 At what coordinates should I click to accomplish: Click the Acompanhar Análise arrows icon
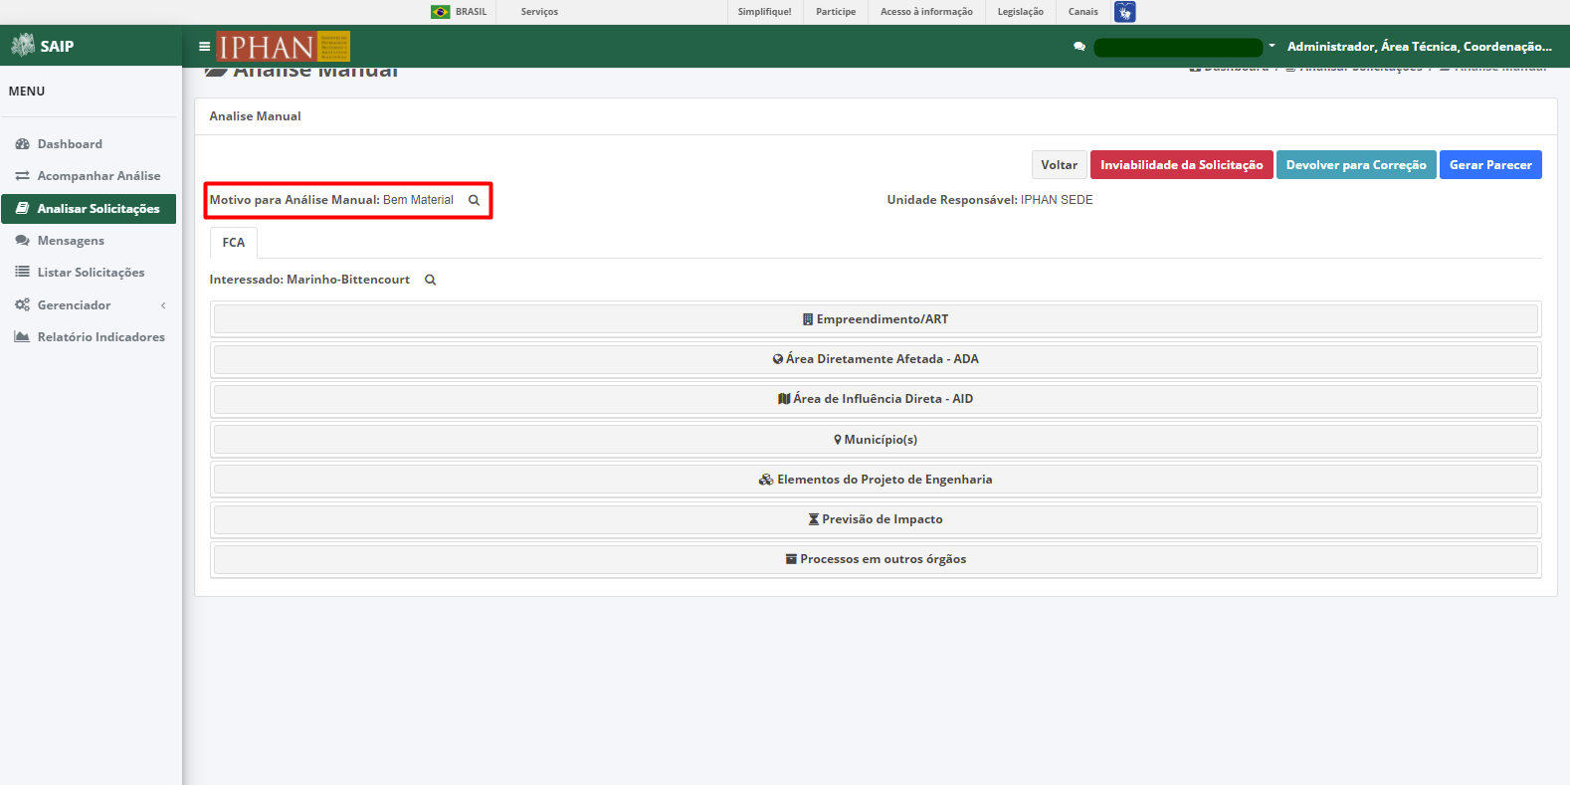coord(23,176)
